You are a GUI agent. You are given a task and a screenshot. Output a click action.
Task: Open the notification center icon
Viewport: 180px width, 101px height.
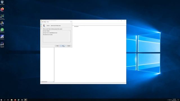(x=178, y=100)
